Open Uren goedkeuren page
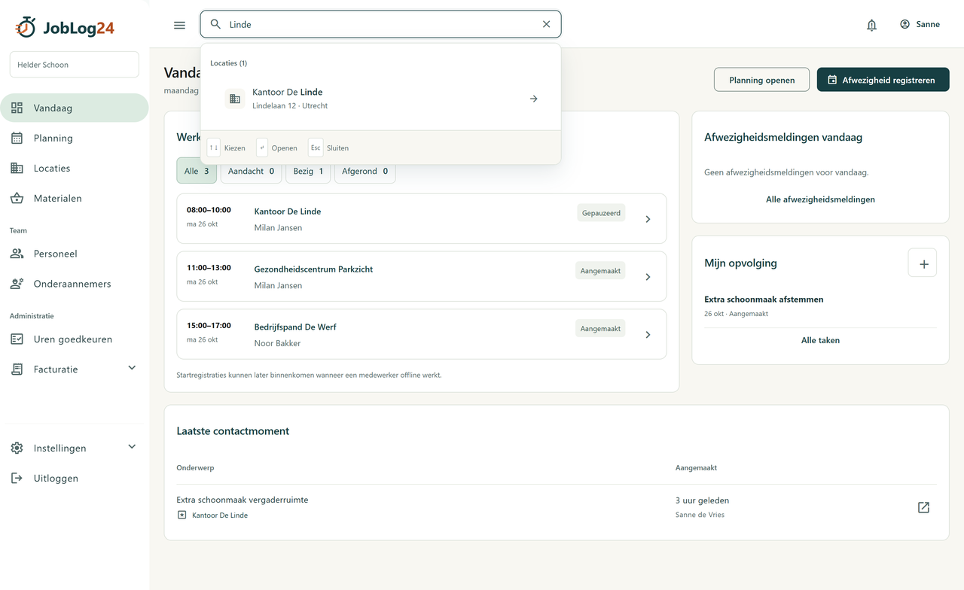This screenshot has width=964, height=590. click(x=74, y=339)
